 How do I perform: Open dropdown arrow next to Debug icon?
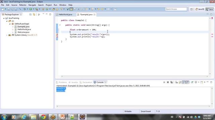[28, 9]
